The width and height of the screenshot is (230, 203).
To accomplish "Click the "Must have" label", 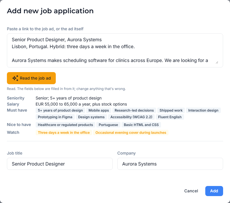I will pos(17,110).
